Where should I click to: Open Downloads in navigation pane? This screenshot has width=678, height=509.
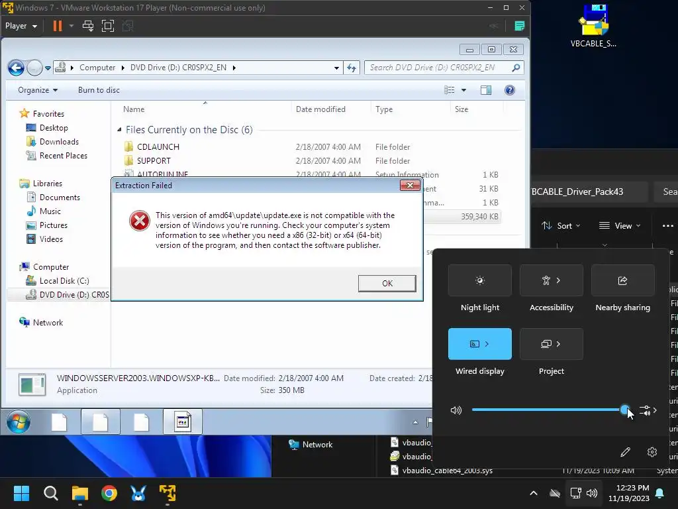point(59,142)
